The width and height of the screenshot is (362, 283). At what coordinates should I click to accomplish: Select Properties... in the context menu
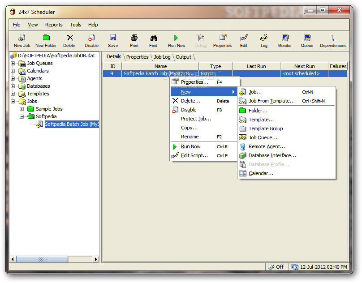[x=204, y=82]
